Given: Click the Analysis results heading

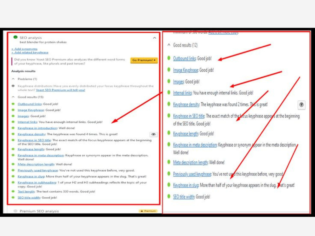Looking at the screenshot, I should coord(23,71).
